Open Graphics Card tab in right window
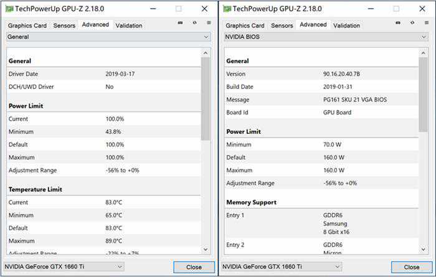This screenshot has width=436, height=277. [x=245, y=26]
